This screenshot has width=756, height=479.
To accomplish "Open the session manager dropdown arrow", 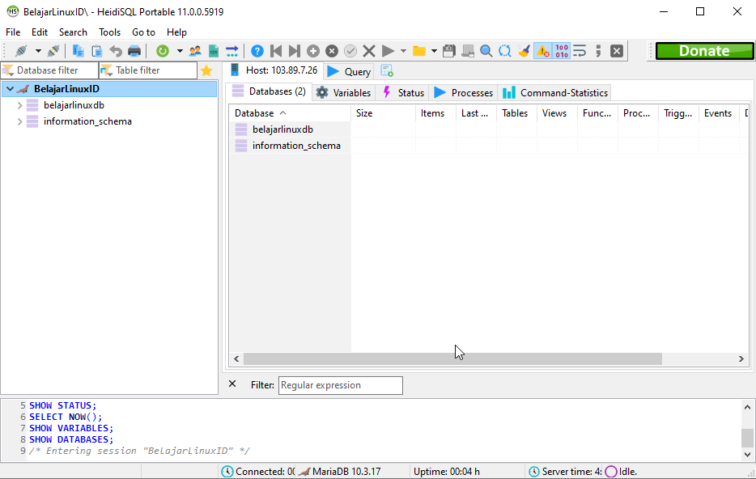I will pos(37,51).
